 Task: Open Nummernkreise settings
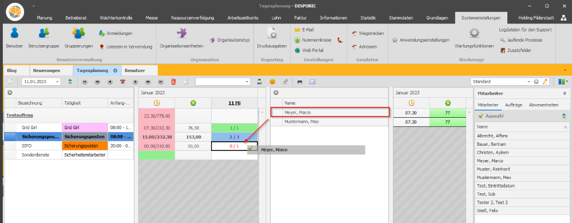click(x=313, y=40)
